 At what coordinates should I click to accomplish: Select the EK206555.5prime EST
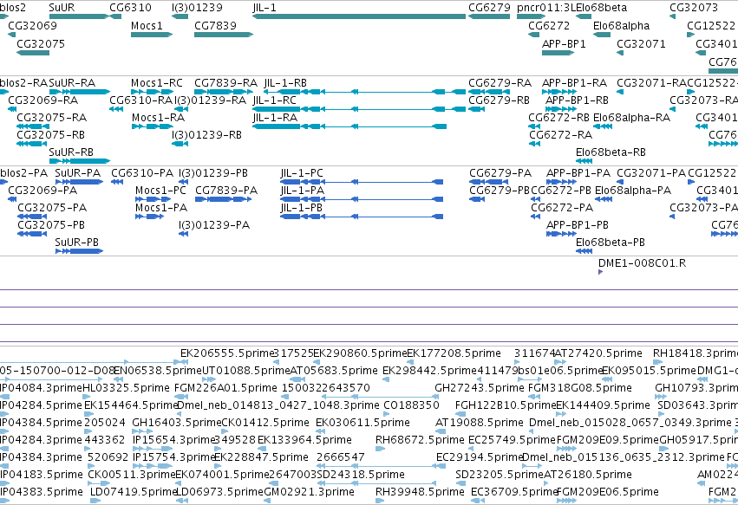coord(227,353)
